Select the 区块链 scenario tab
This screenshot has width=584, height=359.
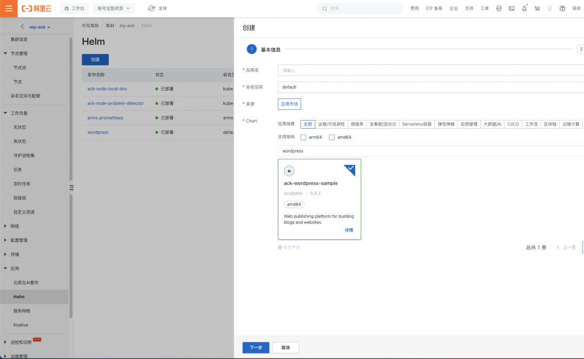(x=550, y=124)
